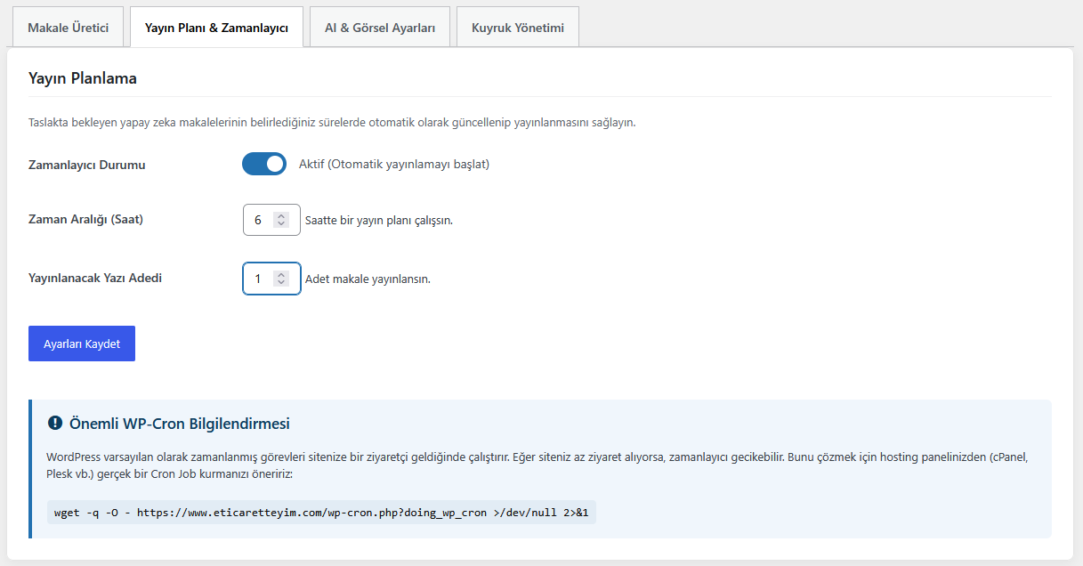Viewport: 1083px width, 566px height.
Task: Click the Aktif (Otomatik yayınlamayı başlat) label
Action: click(x=394, y=164)
